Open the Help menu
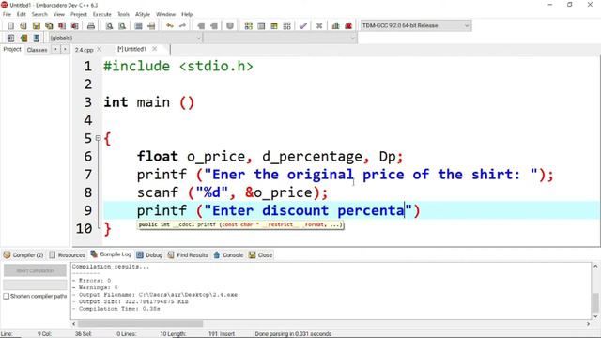 [187, 14]
